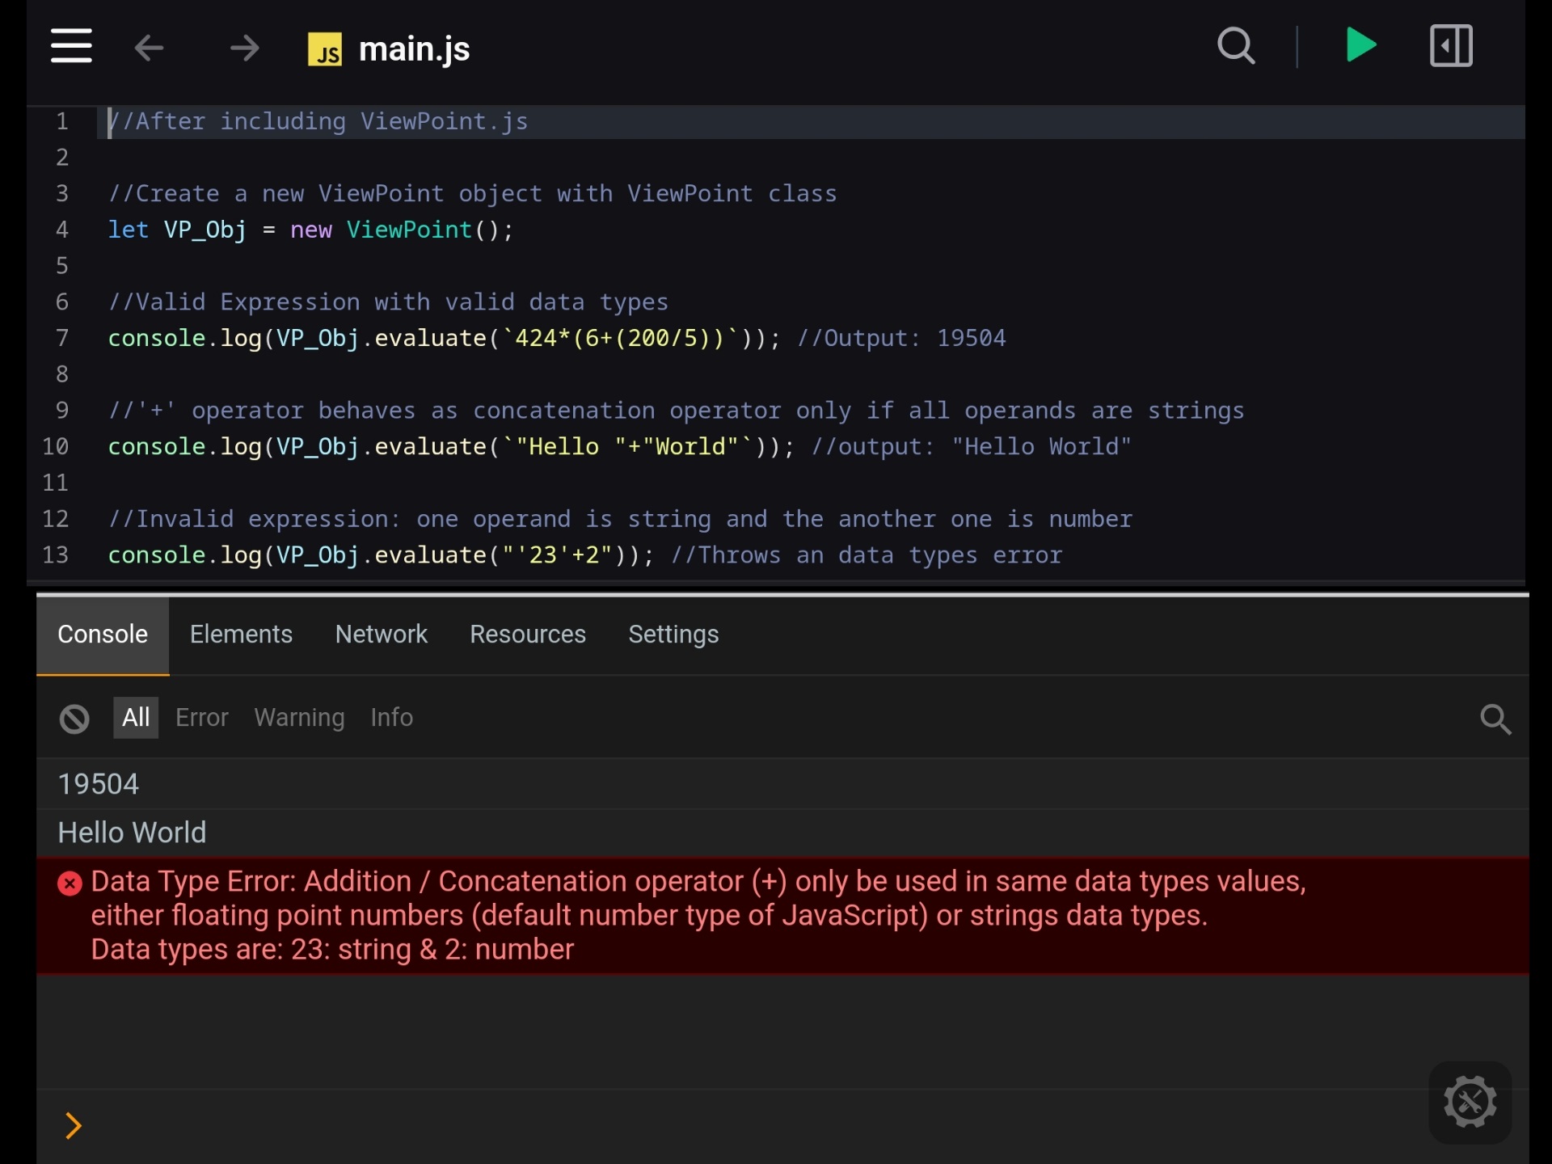Click the floating devtools gear icon
This screenshot has height=1164, width=1552.
pos(1470,1102)
